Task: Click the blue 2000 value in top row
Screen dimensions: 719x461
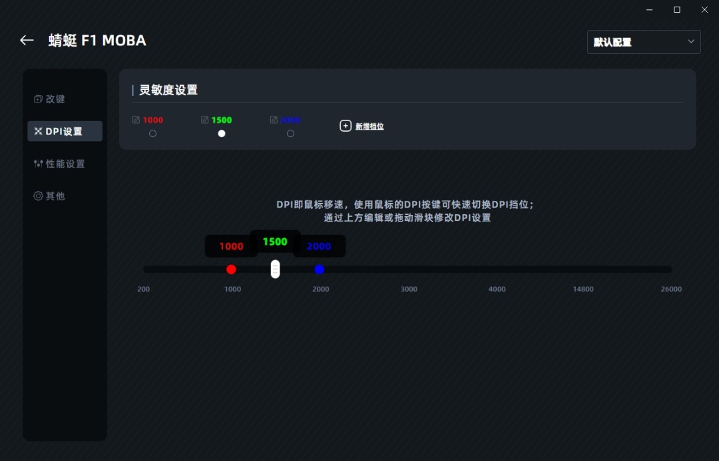Action: [x=290, y=120]
